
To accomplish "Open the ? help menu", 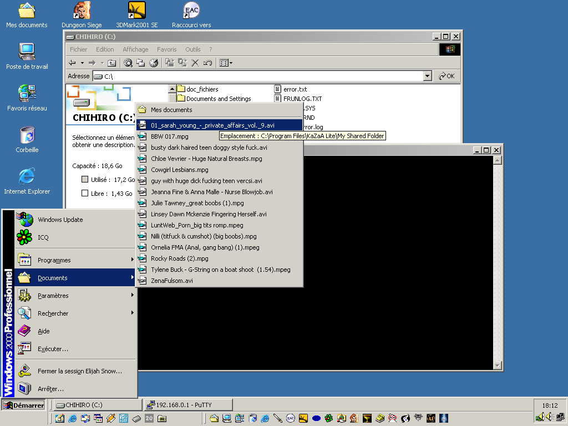I will pos(210,49).
